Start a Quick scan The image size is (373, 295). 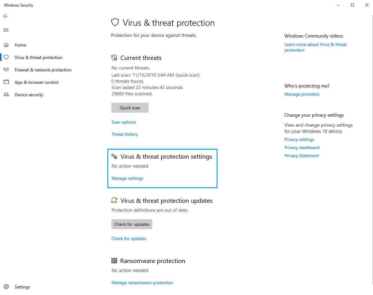[130, 108]
